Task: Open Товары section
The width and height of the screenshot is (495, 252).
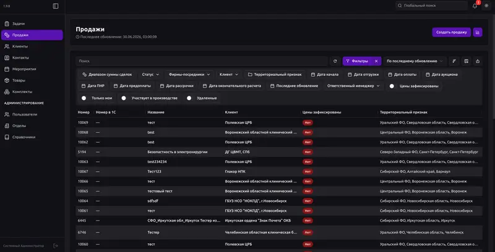Action: coord(32,80)
